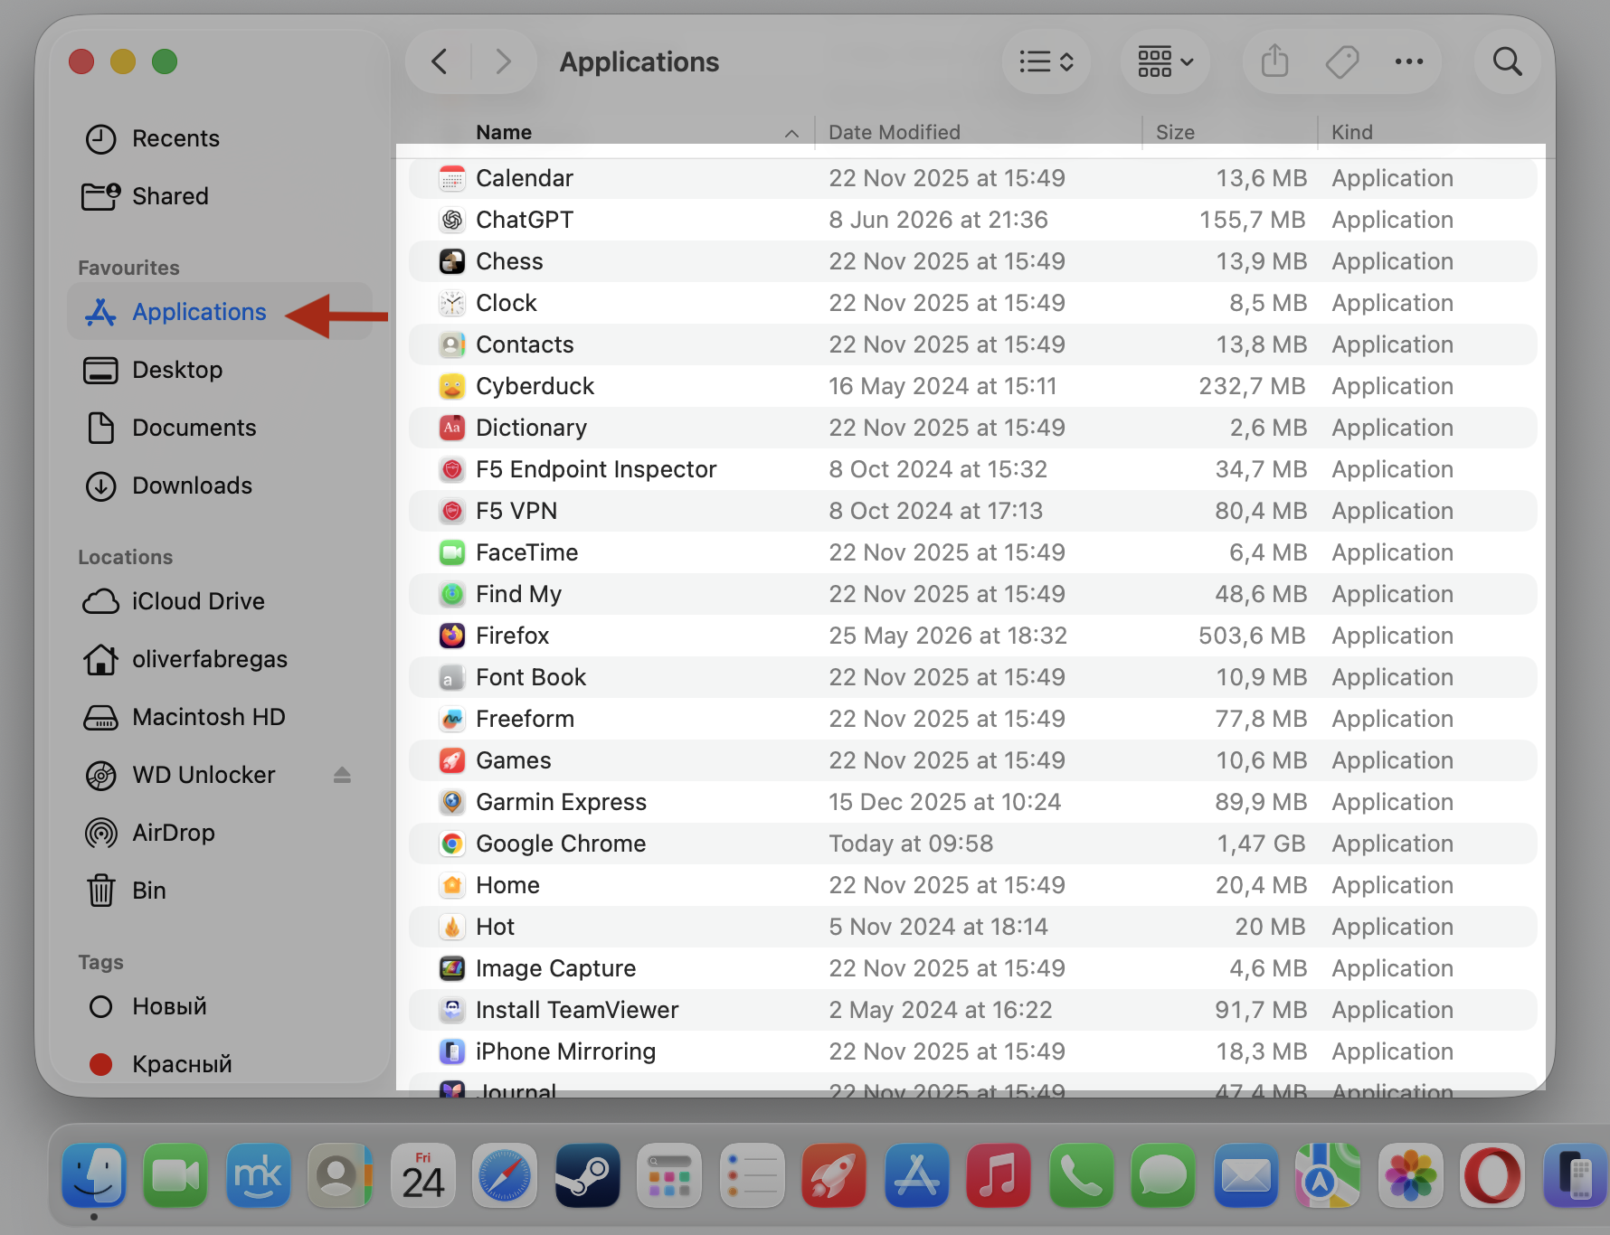Open the list view options dropdown

[1046, 61]
